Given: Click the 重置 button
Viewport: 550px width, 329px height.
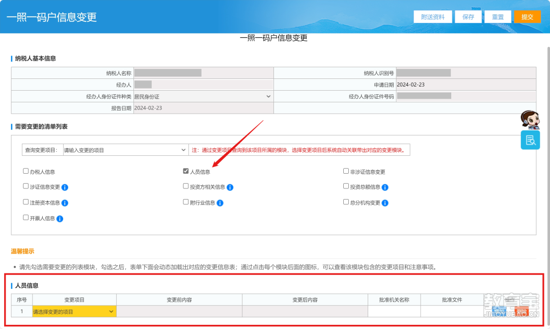Looking at the screenshot, I should pos(498,17).
